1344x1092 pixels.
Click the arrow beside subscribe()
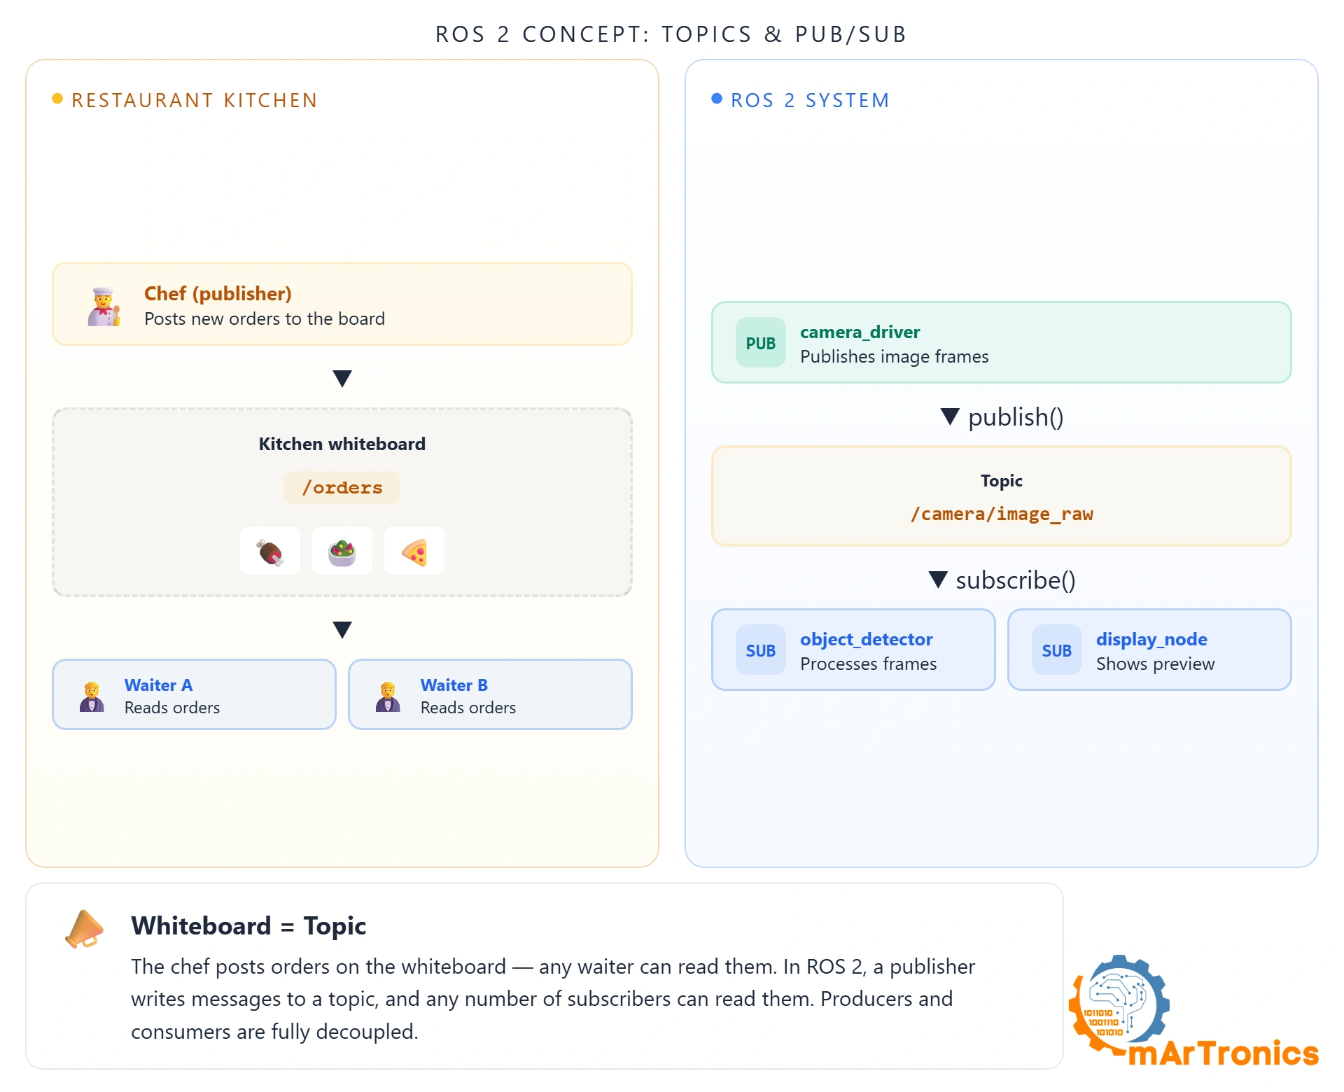938,580
